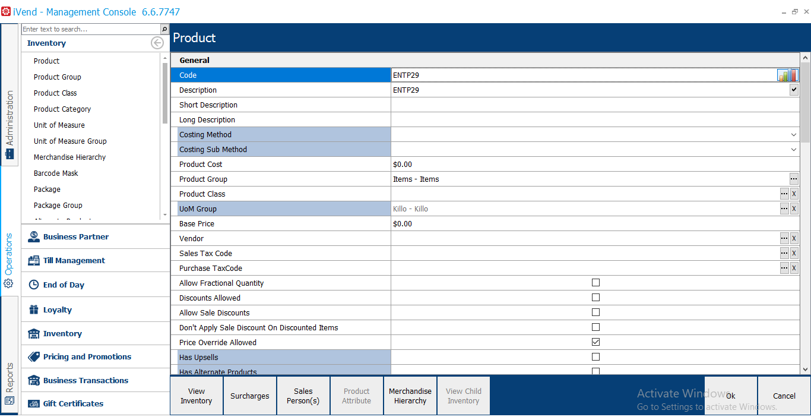Select Product Class in Inventory list
The height and width of the screenshot is (420, 811).
coord(55,93)
